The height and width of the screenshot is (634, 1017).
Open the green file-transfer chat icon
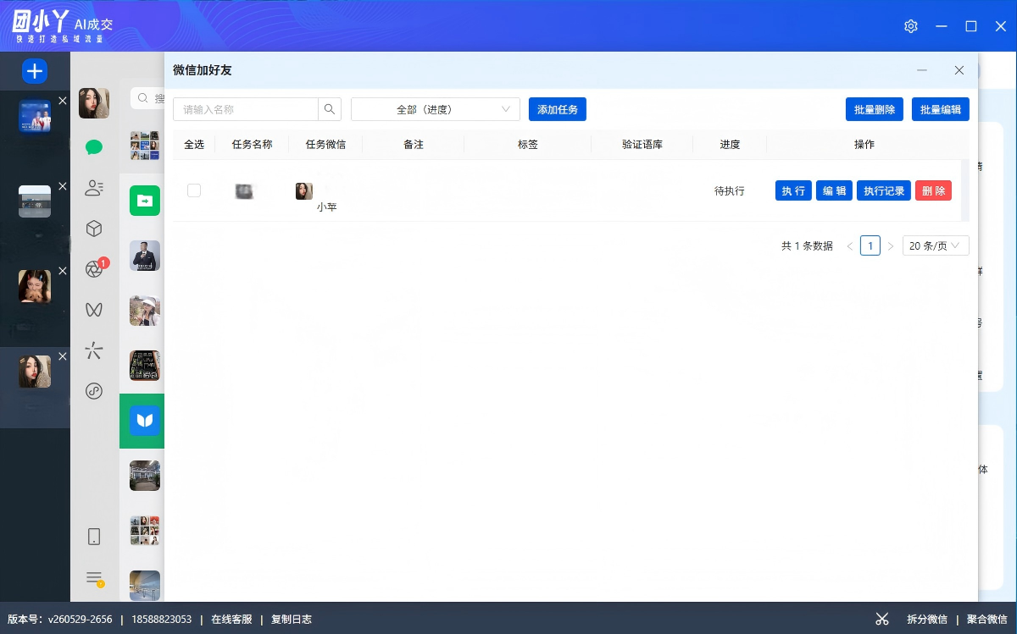point(145,201)
